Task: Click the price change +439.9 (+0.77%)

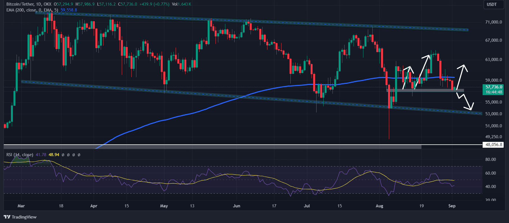Action: [155, 4]
